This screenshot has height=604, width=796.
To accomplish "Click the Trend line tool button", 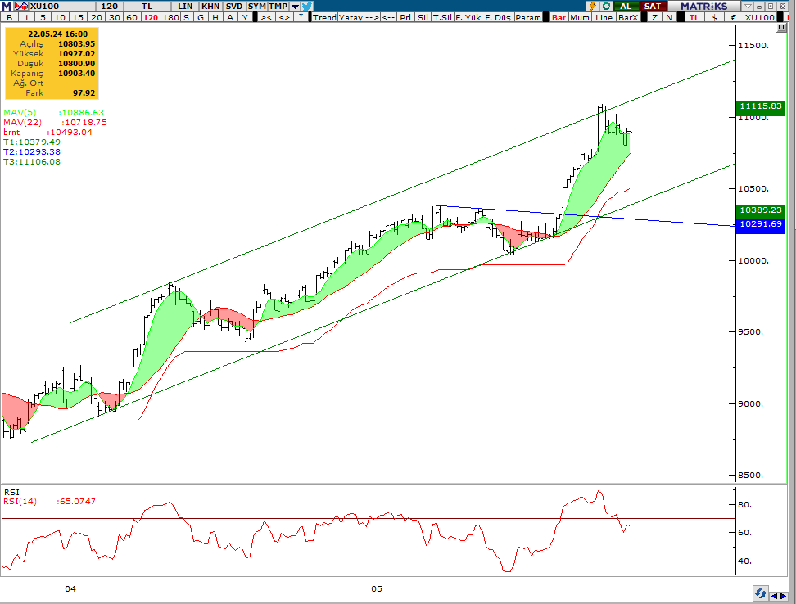I will coord(324,17).
